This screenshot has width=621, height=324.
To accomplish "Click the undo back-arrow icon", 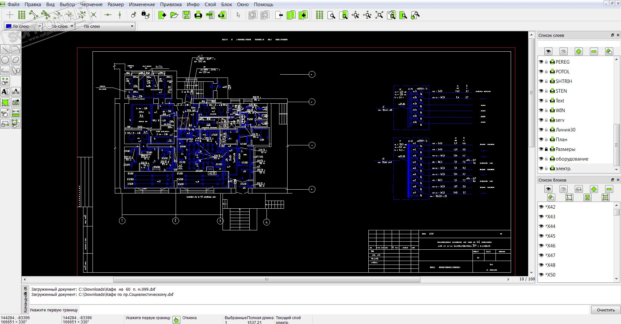I will click(253, 15).
